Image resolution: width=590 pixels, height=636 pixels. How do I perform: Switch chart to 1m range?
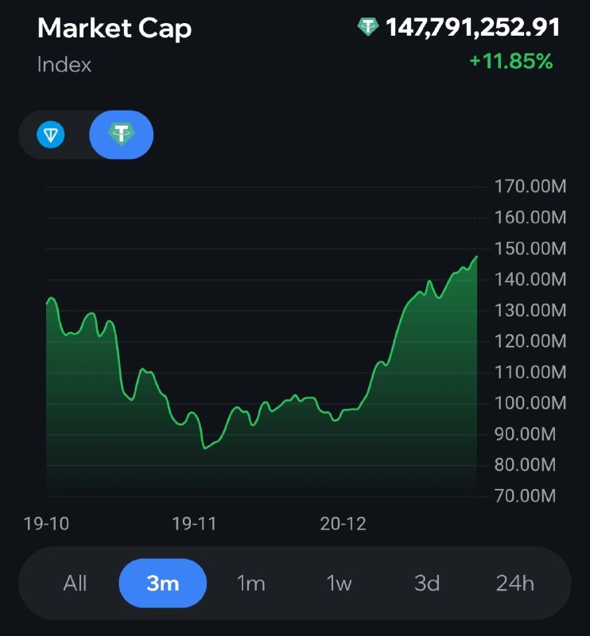pyautogui.click(x=250, y=584)
